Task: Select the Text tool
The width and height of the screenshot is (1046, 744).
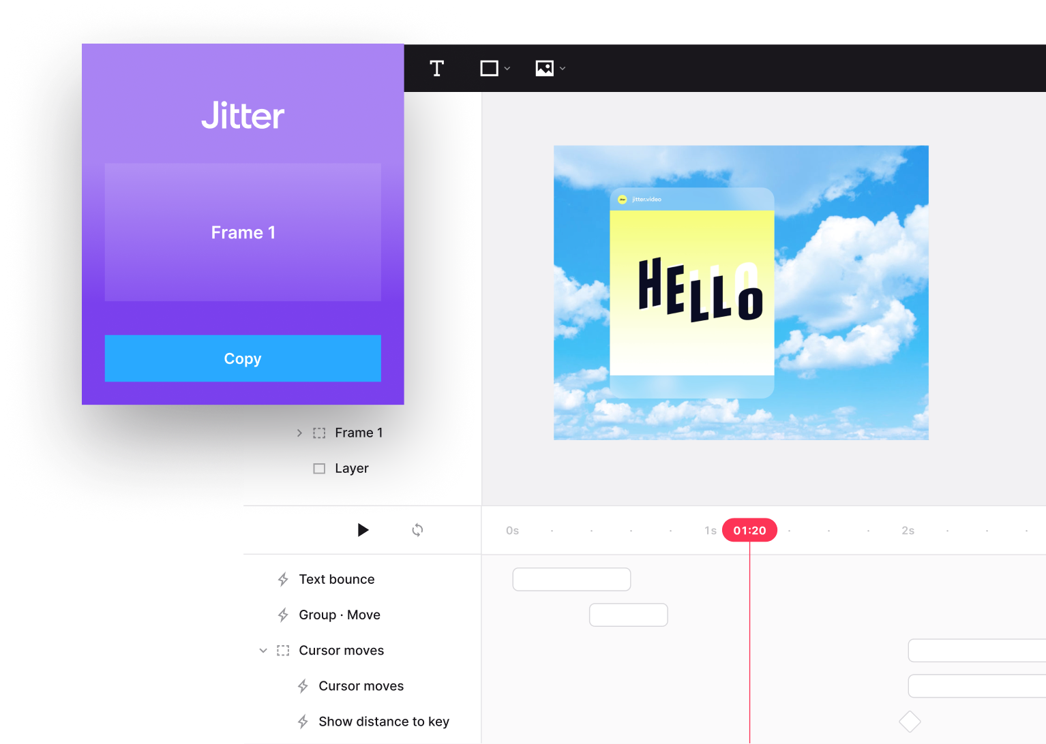Action: (x=437, y=68)
